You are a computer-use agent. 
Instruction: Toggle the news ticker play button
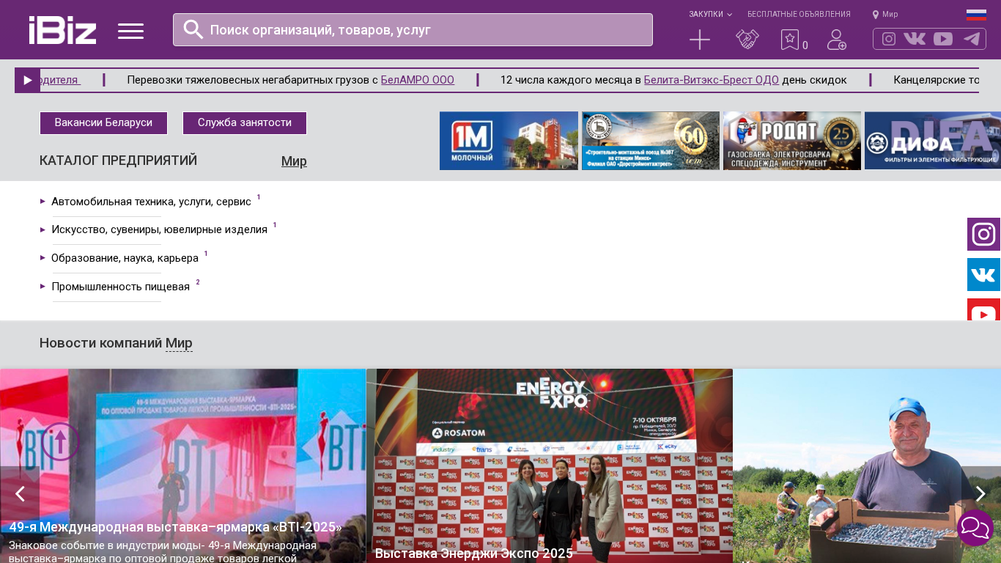click(x=27, y=81)
